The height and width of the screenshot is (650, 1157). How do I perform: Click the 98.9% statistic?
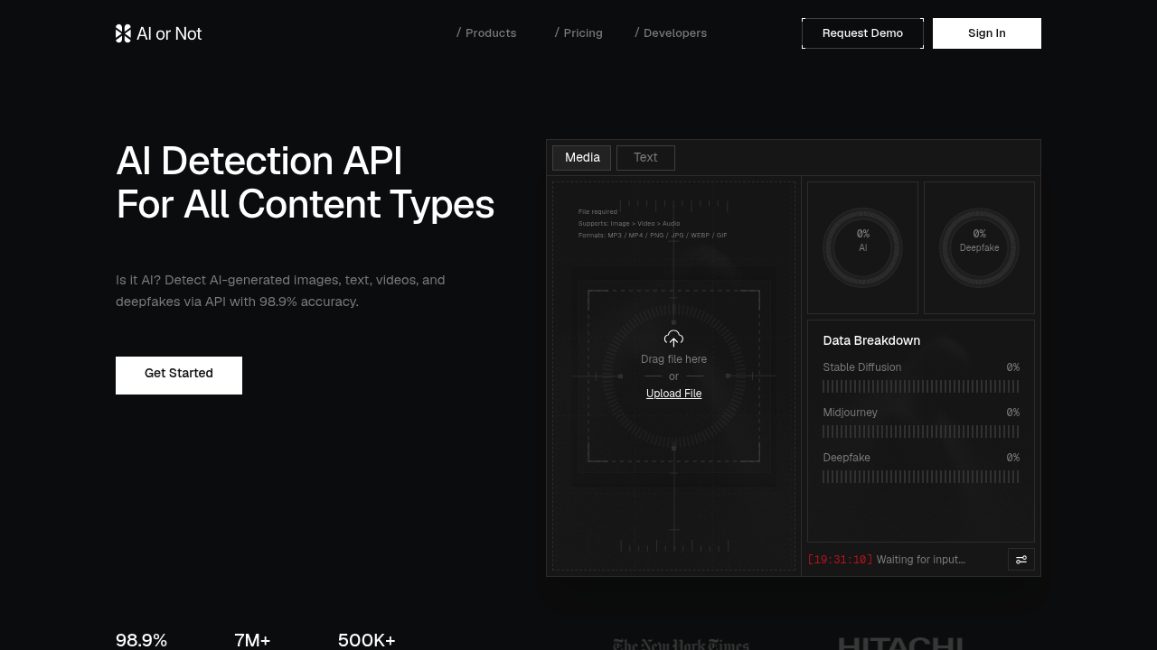pos(141,640)
